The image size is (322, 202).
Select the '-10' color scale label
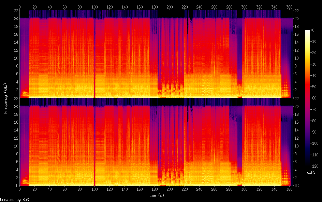313,42
